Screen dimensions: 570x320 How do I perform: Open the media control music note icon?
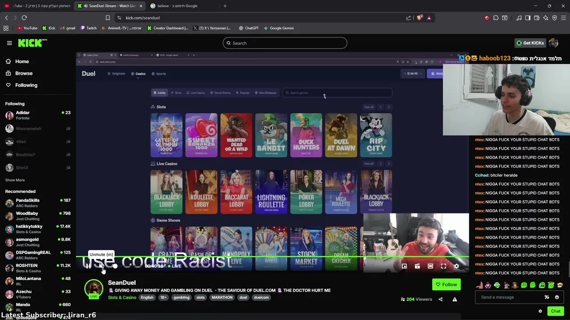[519, 18]
